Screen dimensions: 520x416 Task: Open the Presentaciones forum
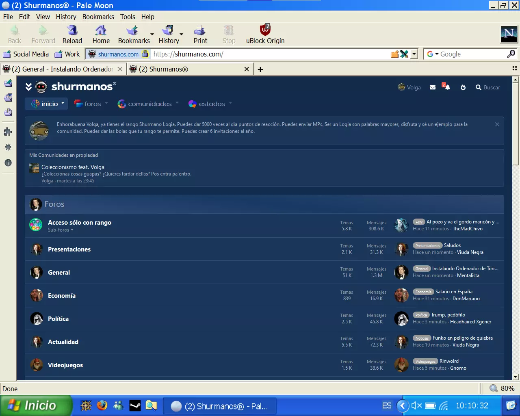coord(69,249)
